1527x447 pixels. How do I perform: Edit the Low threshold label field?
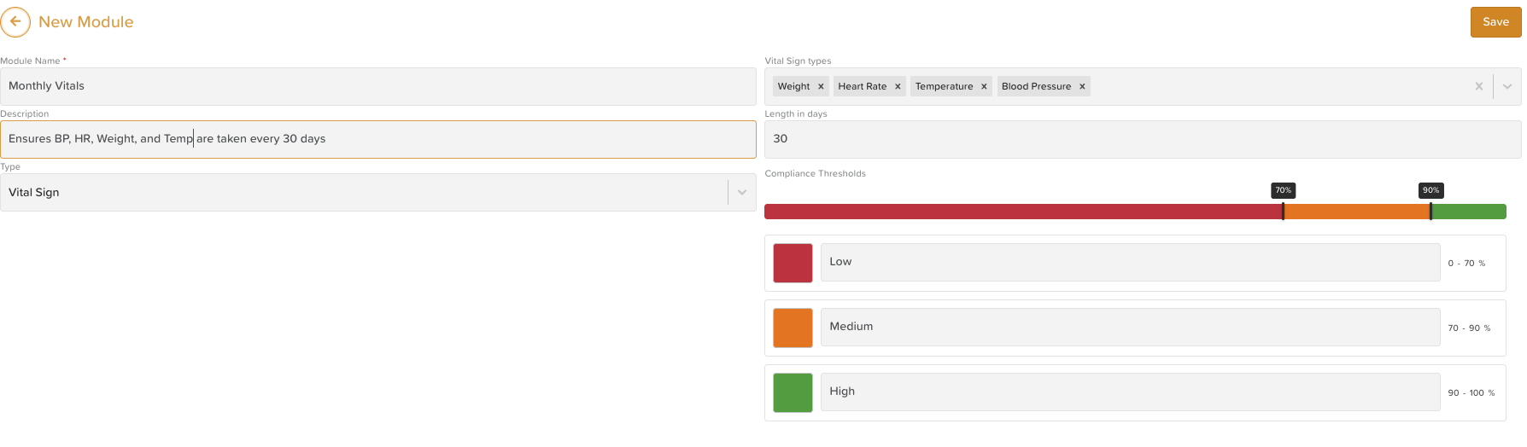click(x=1130, y=263)
